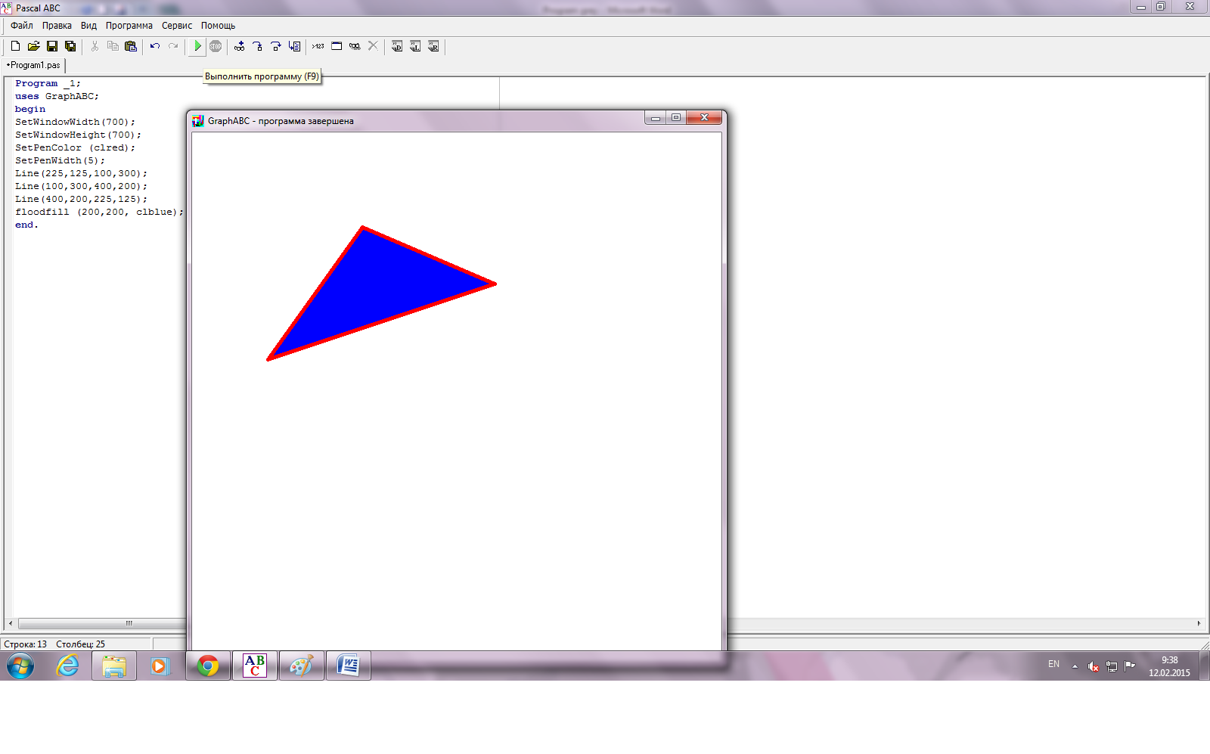Select the Program1.pas tab
The width and height of the screenshot is (1210, 754).
tap(34, 65)
